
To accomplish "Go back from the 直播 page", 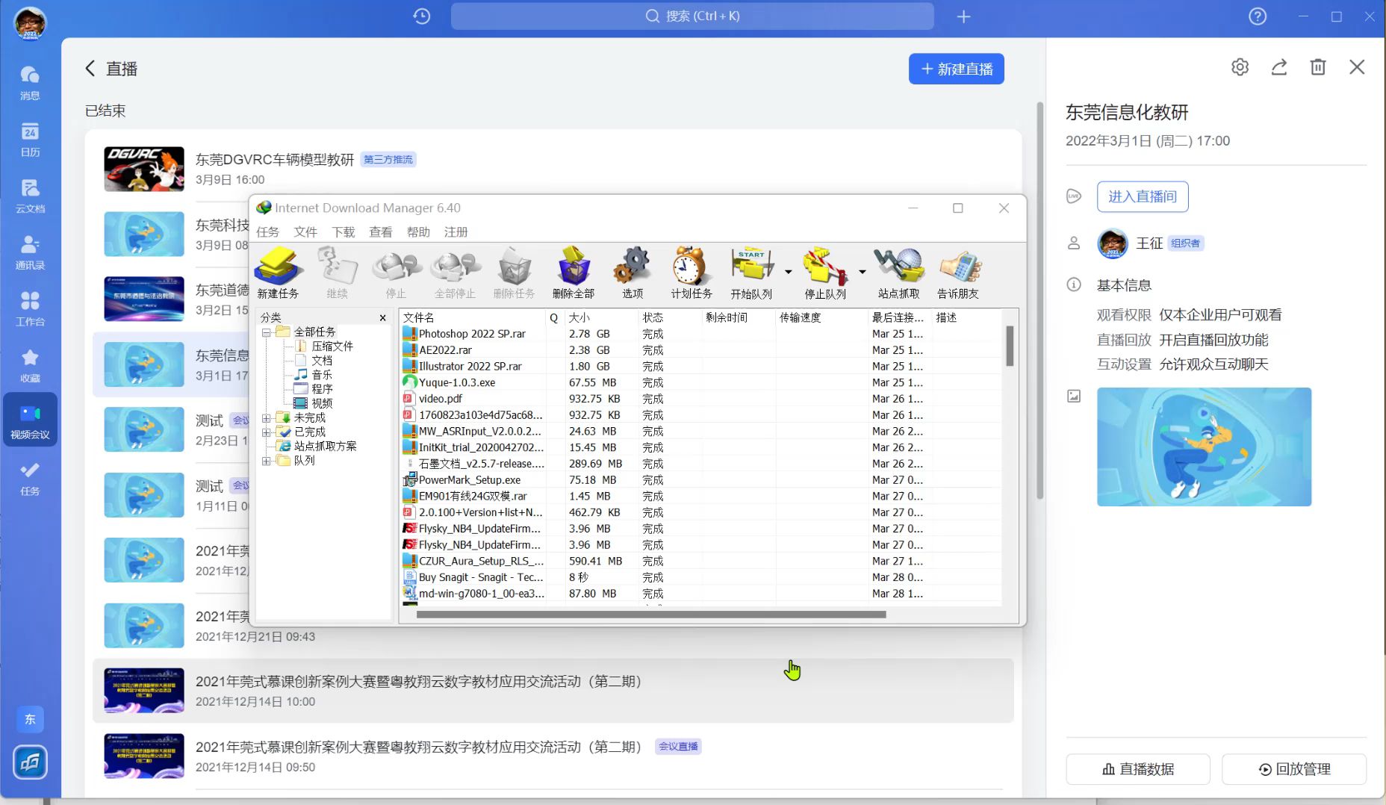I will pos(90,69).
